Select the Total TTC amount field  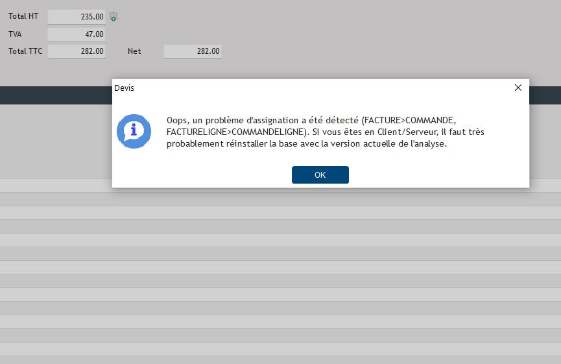tap(77, 51)
